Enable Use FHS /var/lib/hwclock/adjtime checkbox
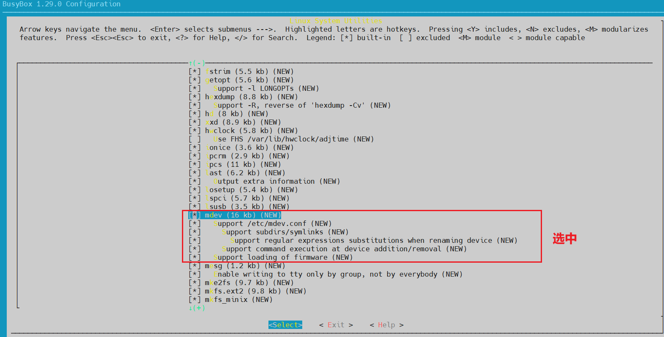This screenshot has height=337, width=664. click(195, 139)
